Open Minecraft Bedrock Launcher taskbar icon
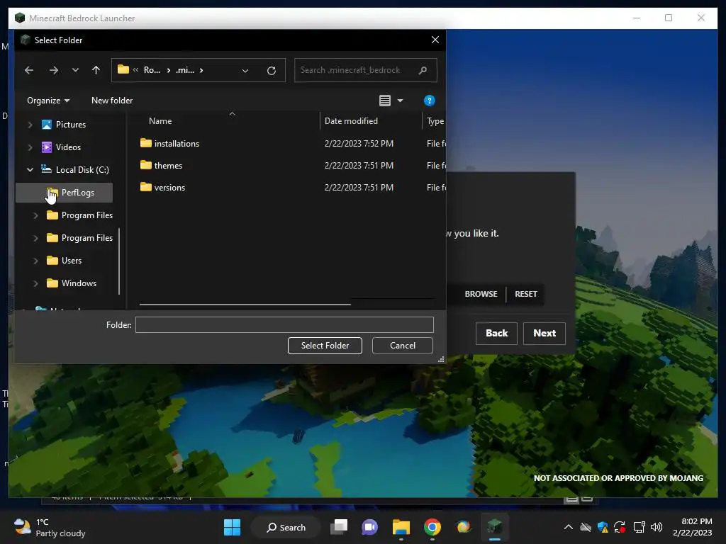726x544 pixels. (494, 527)
